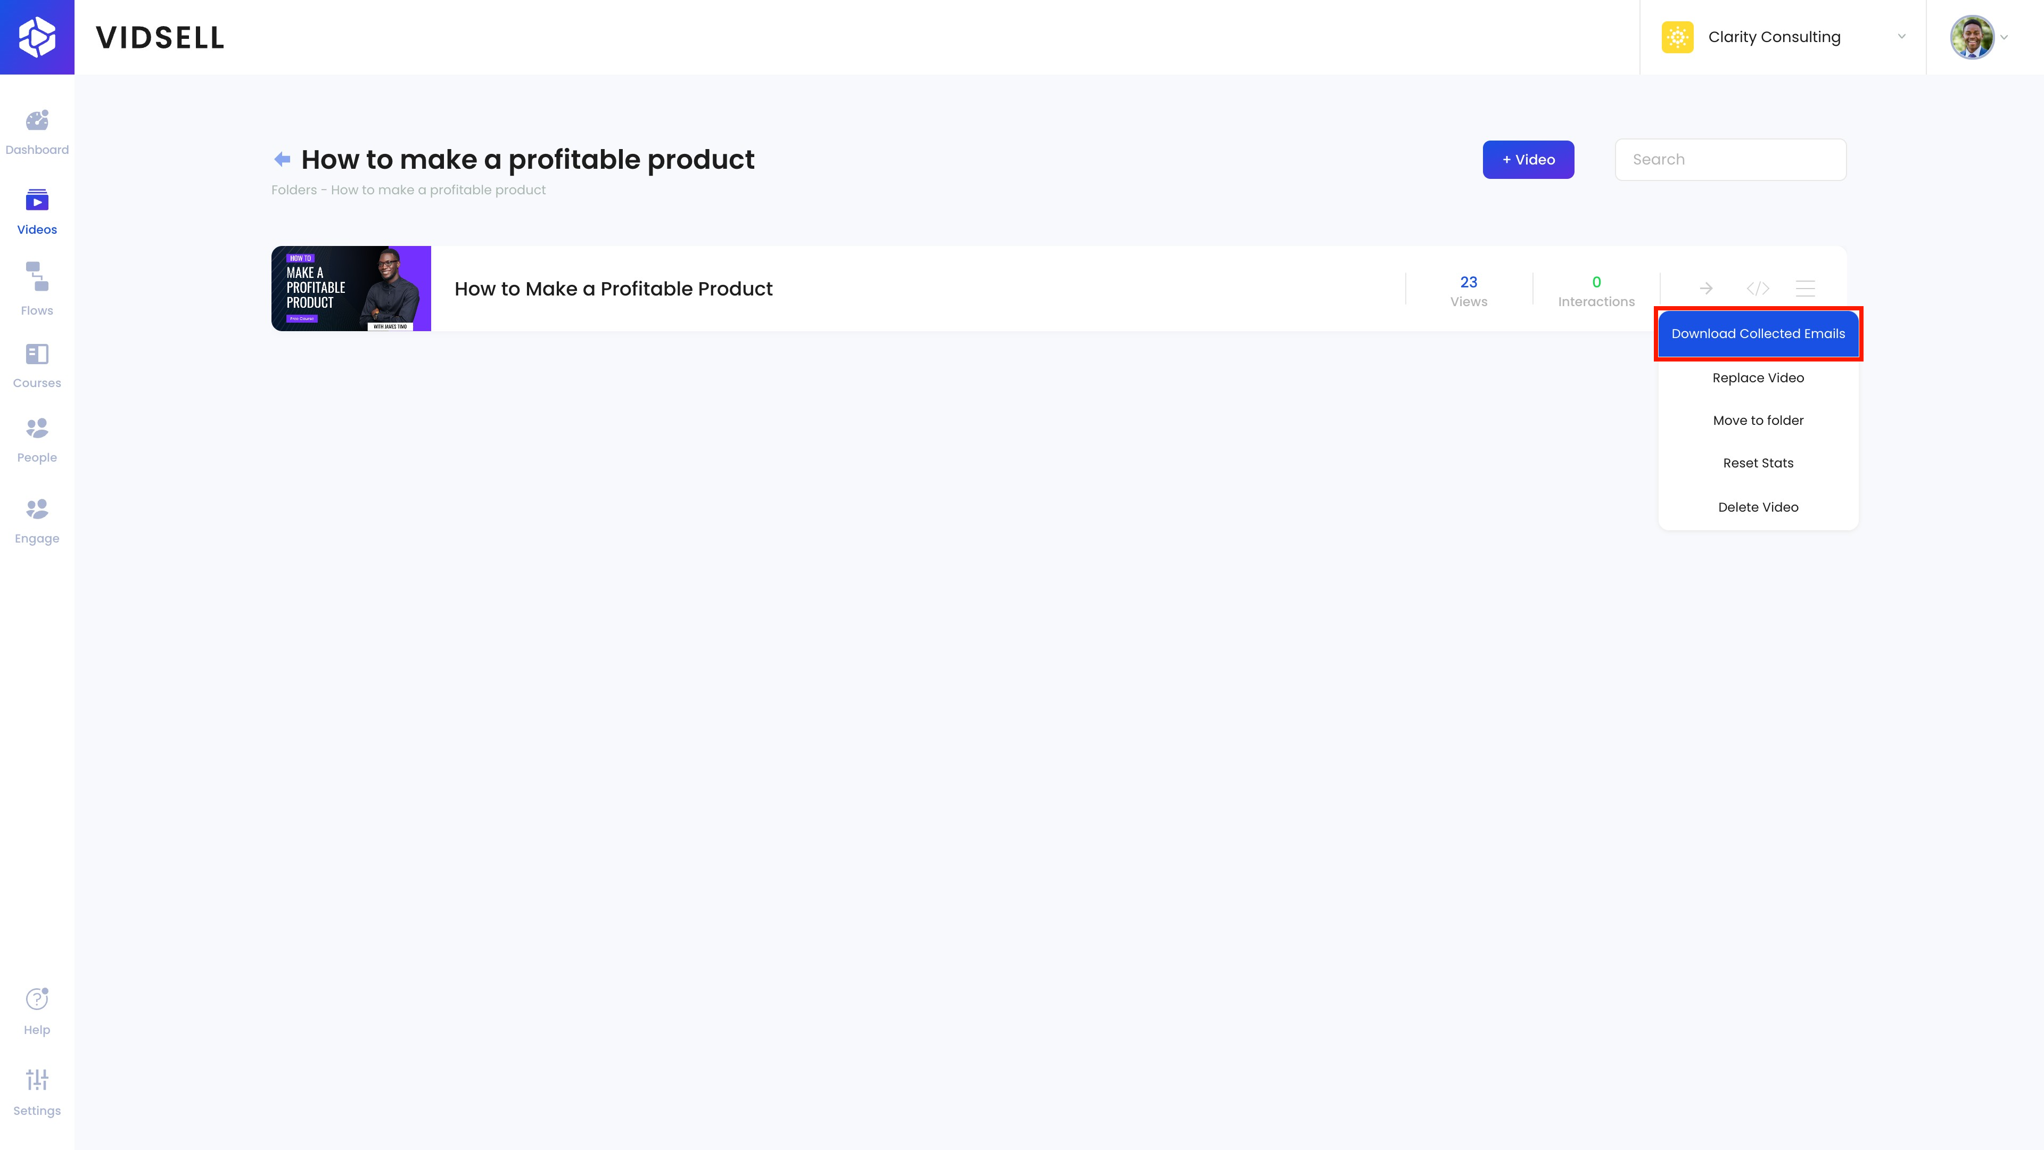Screen dimensions: 2044x1150
Task: Click the Folders breadcrumb link
Action: [x=294, y=191]
